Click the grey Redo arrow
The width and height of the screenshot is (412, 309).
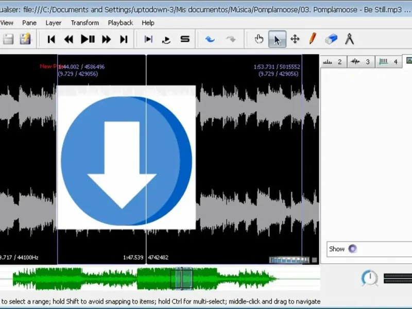coord(231,40)
